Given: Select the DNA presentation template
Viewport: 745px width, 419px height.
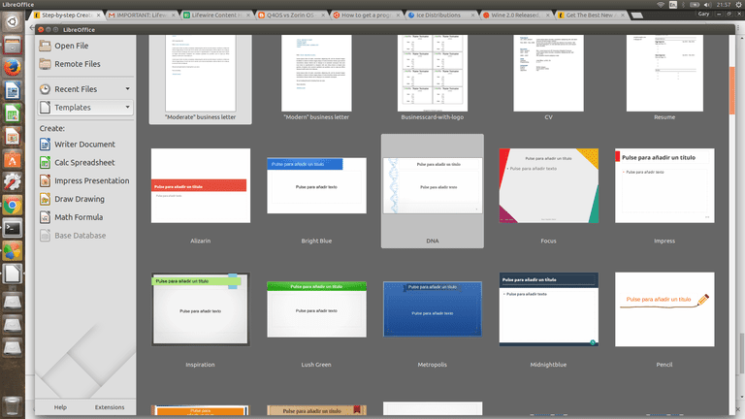Looking at the screenshot, I should coord(433,191).
